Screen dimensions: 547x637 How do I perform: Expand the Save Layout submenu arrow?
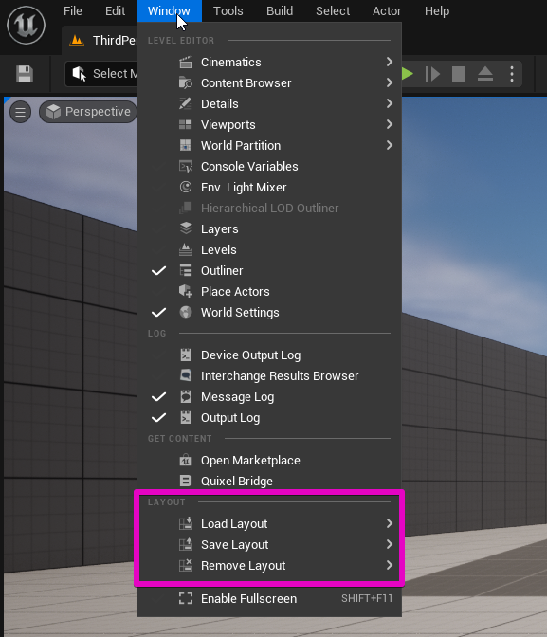(x=390, y=544)
